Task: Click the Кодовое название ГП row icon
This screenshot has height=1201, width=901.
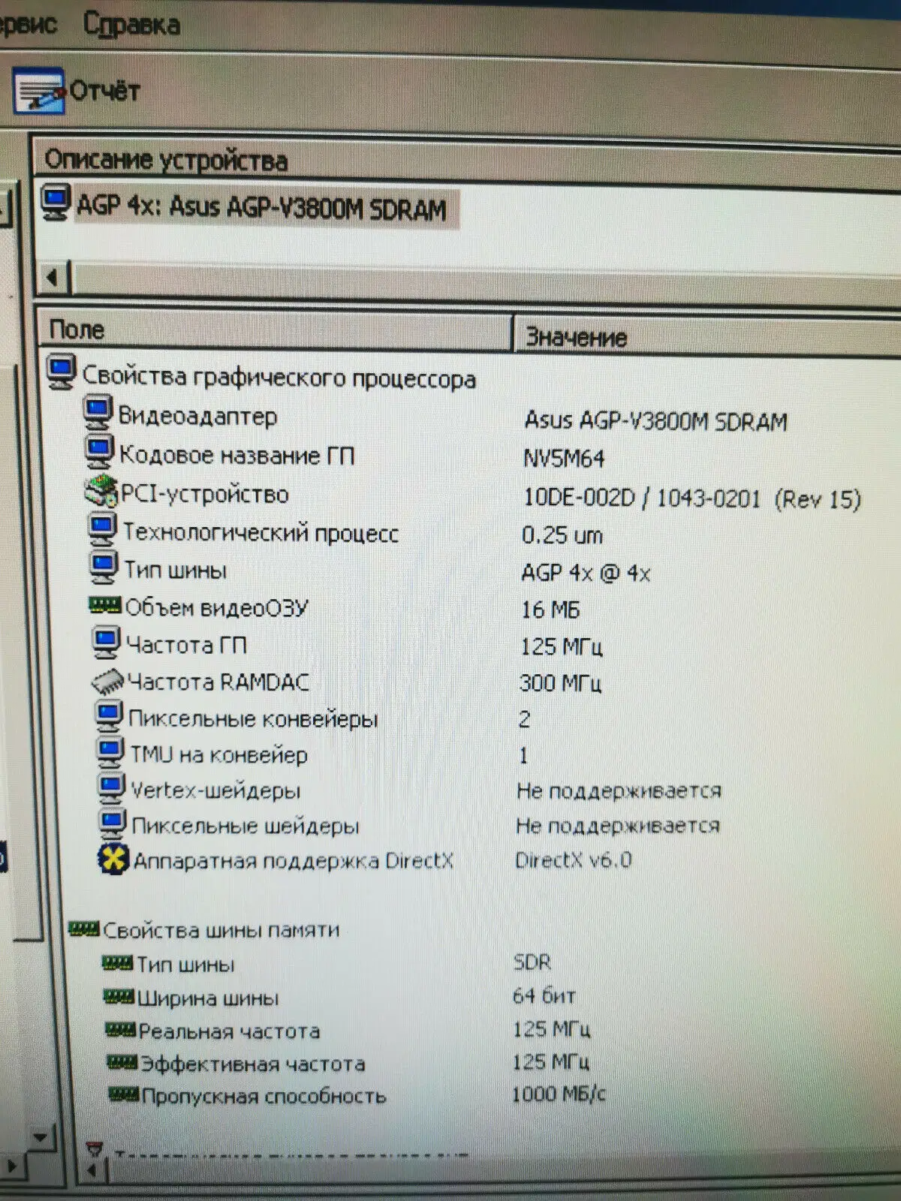Action: (99, 452)
